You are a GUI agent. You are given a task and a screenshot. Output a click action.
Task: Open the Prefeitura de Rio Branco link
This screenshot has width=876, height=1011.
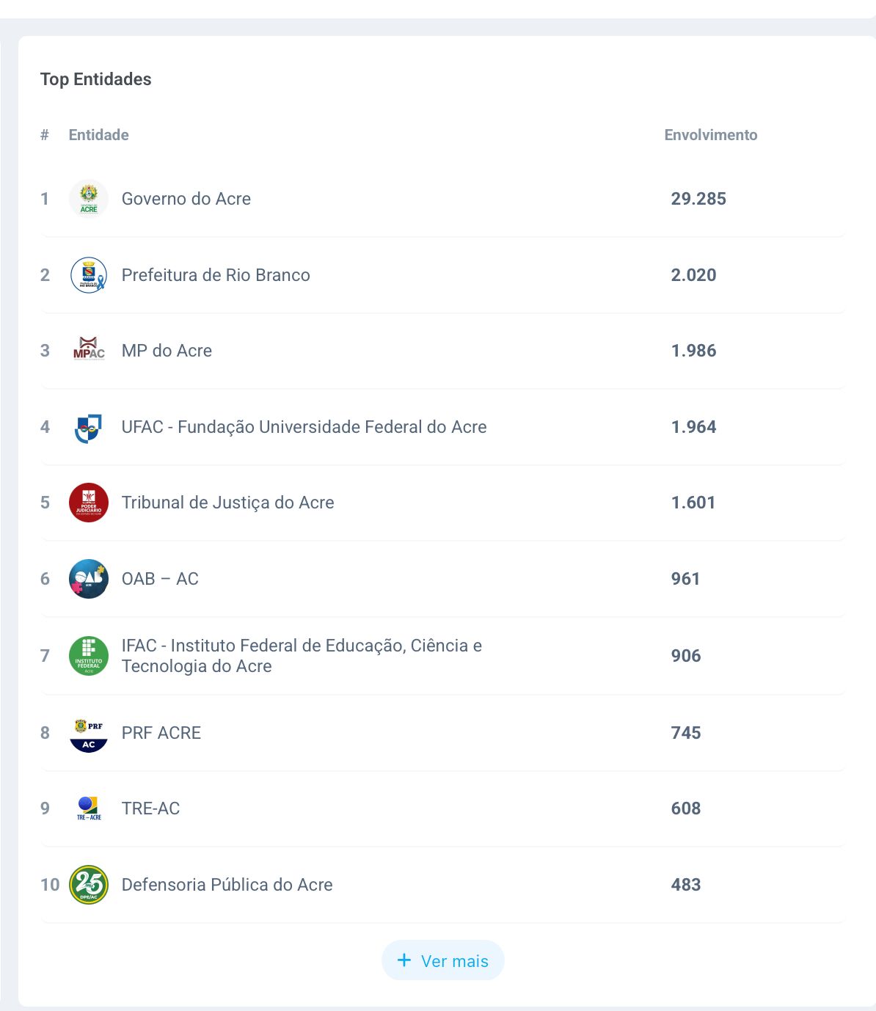coord(216,275)
